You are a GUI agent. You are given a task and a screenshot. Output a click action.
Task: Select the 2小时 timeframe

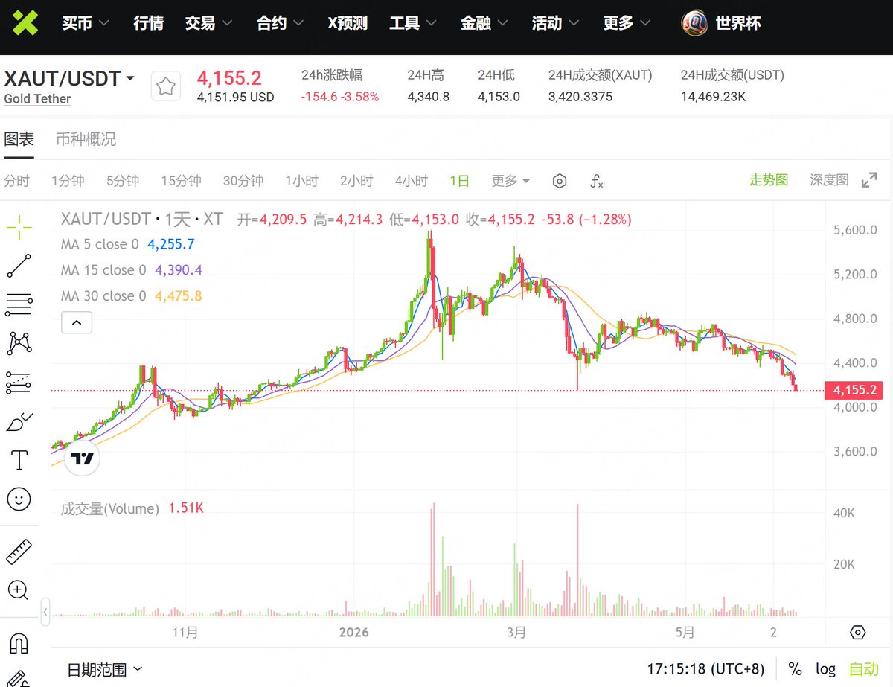(x=356, y=181)
